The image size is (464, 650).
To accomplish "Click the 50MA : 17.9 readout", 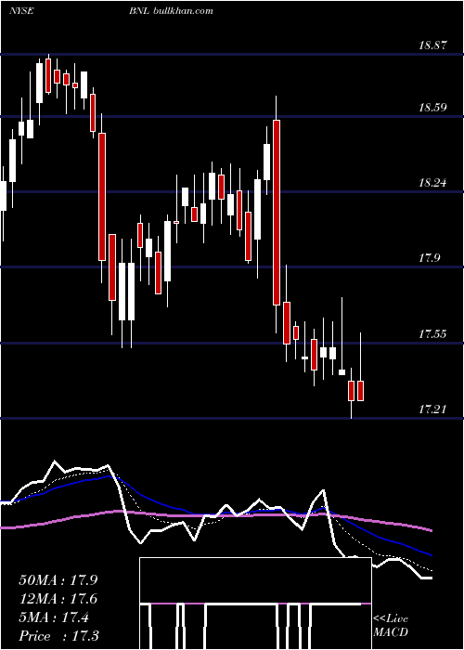I will point(58,580).
